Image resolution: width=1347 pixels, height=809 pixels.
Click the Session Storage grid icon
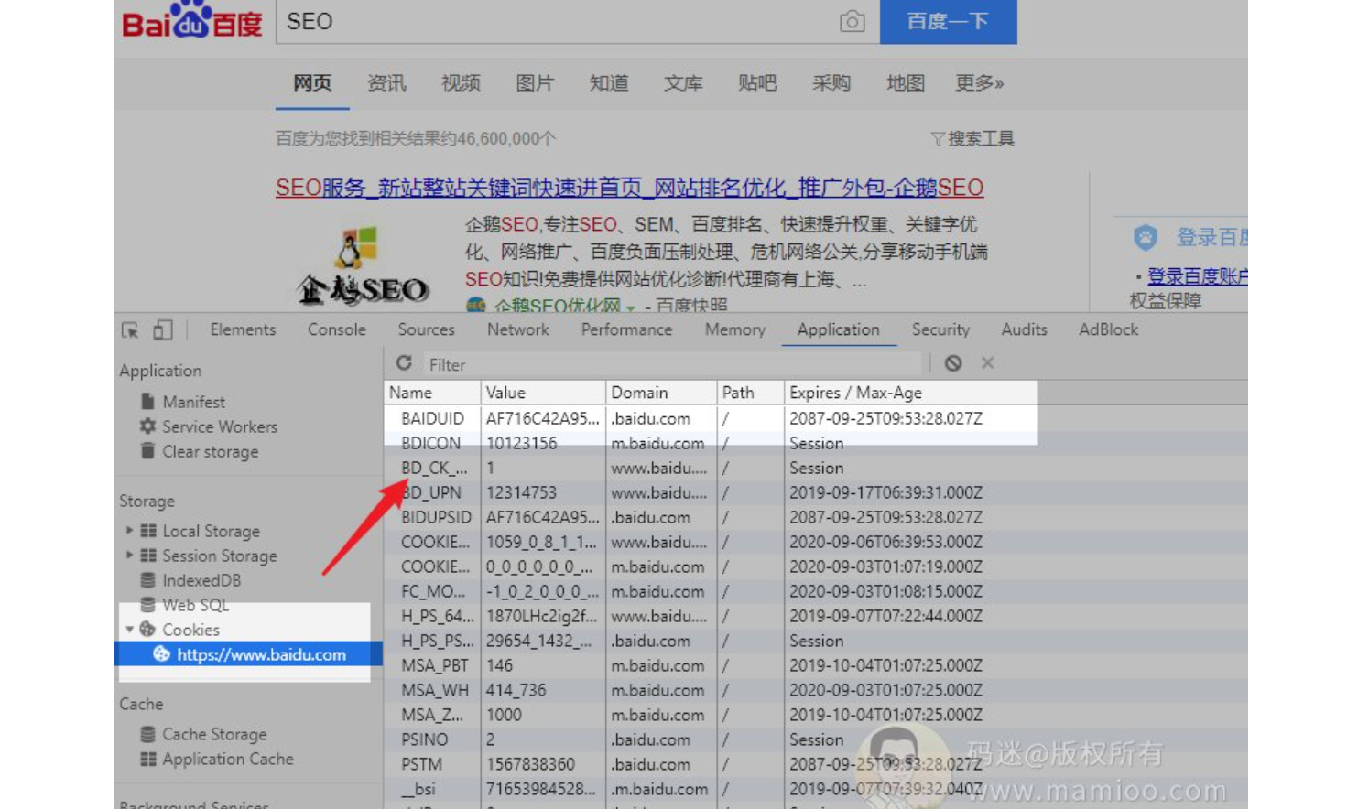(x=148, y=556)
